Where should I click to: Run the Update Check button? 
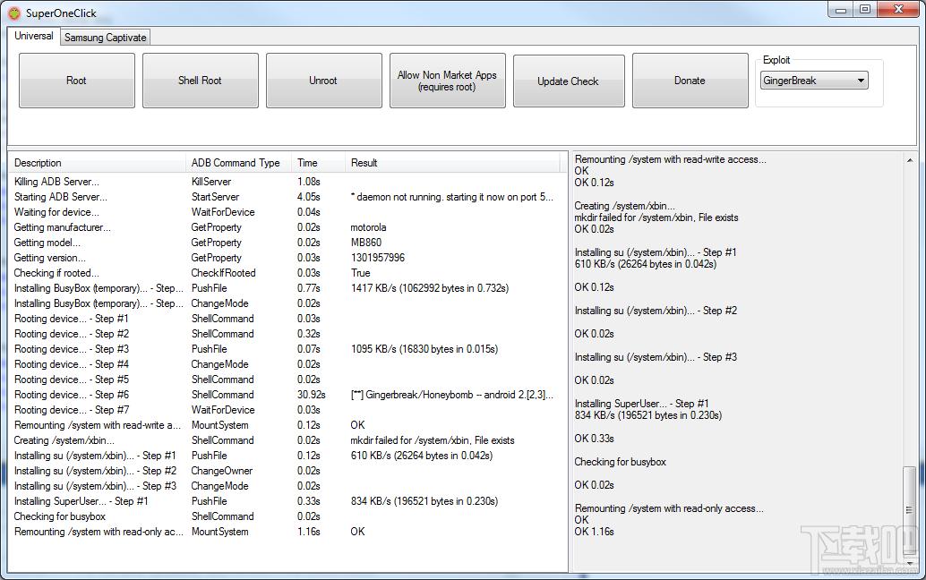coord(569,81)
